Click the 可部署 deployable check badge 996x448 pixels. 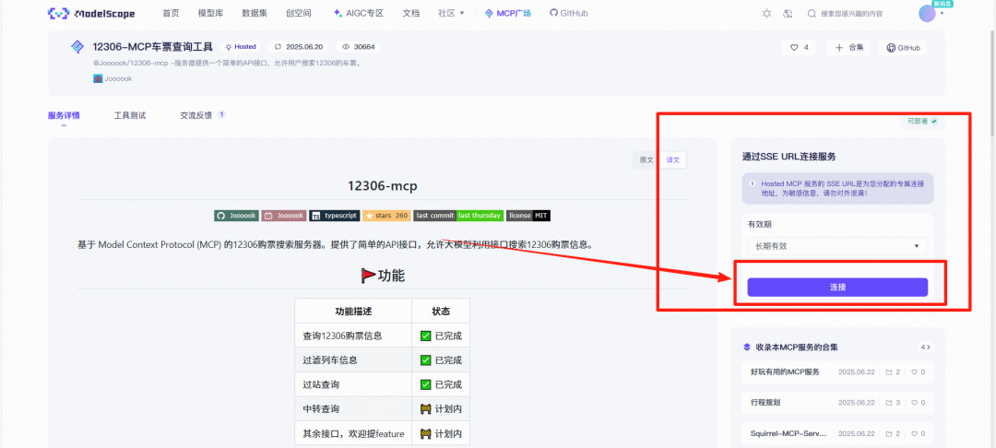[922, 121]
